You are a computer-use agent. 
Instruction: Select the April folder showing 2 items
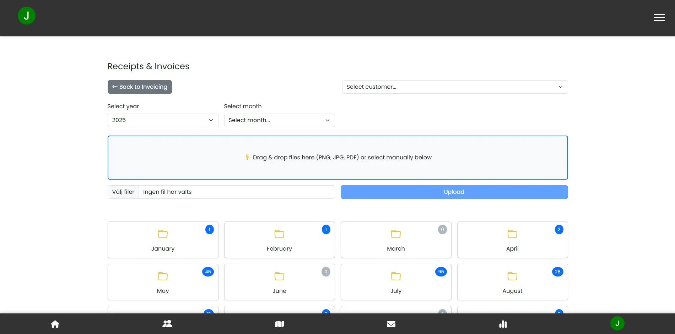[512, 240]
